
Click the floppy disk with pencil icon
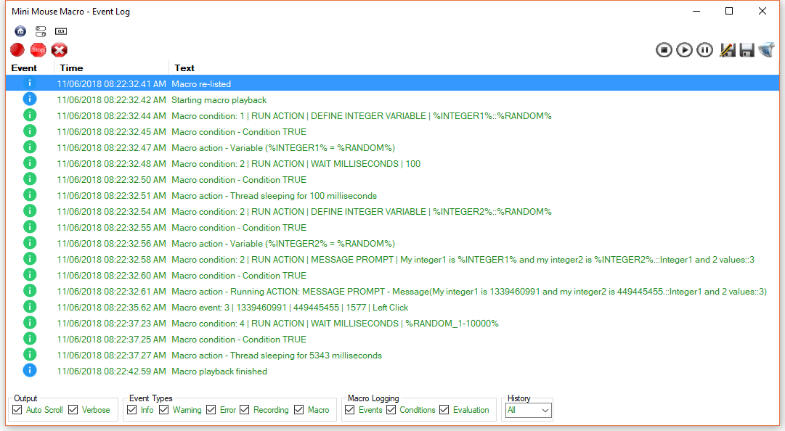pyautogui.click(x=728, y=50)
